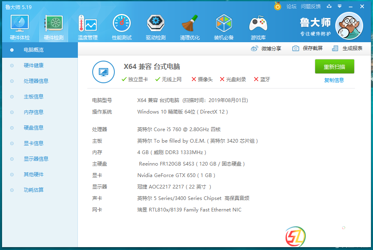Select 显卡信息 in the sidebar

pyautogui.click(x=34, y=143)
